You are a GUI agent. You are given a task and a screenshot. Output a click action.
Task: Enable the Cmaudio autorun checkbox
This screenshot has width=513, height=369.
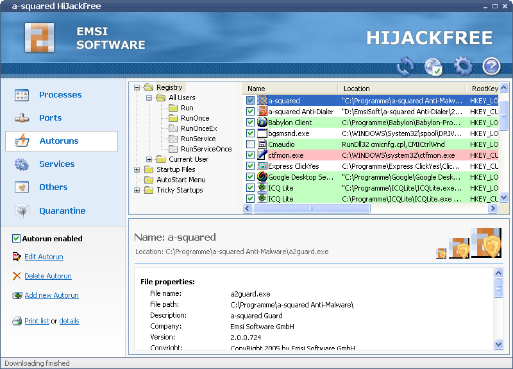(x=250, y=144)
